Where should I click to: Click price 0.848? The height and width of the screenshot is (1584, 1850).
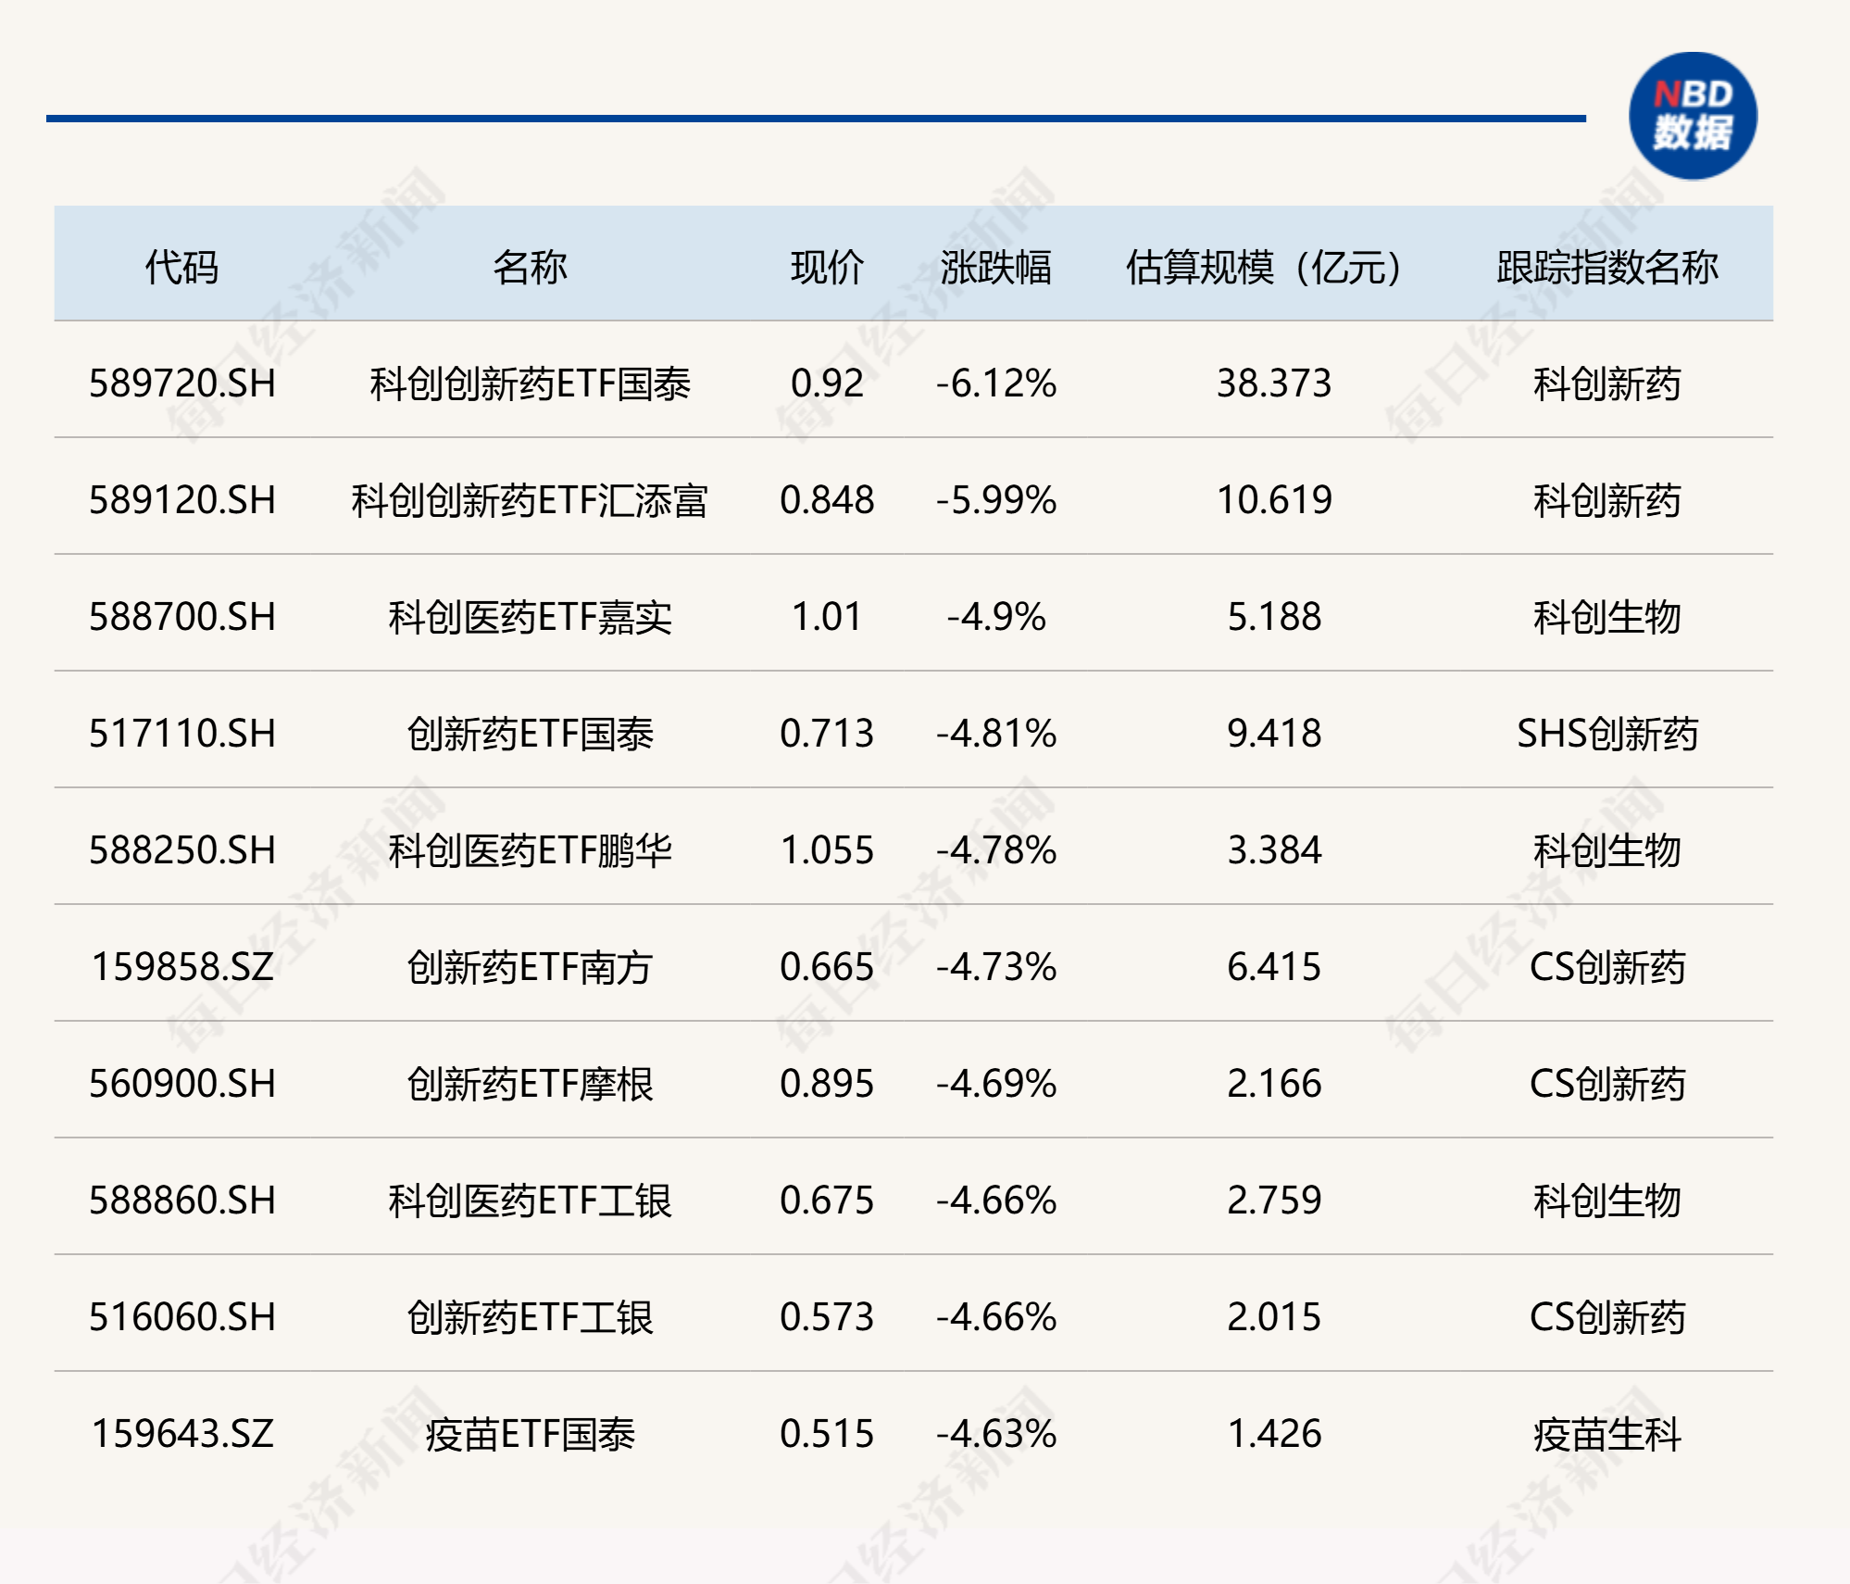pos(827,499)
